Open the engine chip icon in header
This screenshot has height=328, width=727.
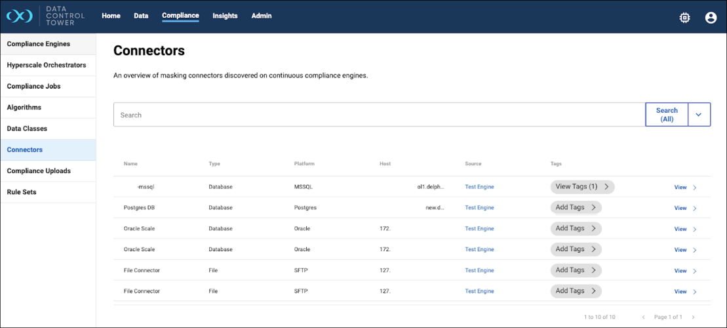point(684,18)
